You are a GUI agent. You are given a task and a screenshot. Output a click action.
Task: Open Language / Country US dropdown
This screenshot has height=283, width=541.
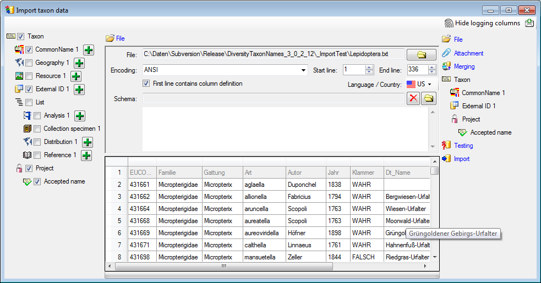[419, 84]
